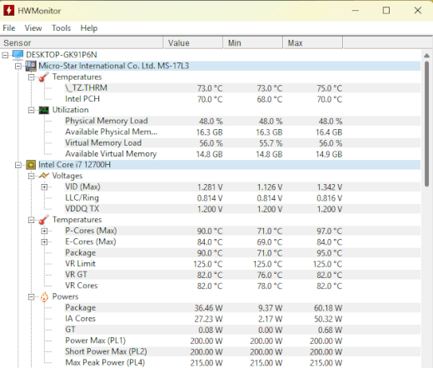433x368 pixels.
Task: Open the Help menu
Action: 89,28
